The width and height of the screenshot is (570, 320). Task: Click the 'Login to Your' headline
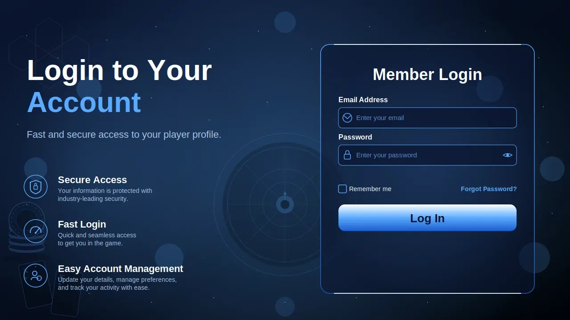coord(119,70)
